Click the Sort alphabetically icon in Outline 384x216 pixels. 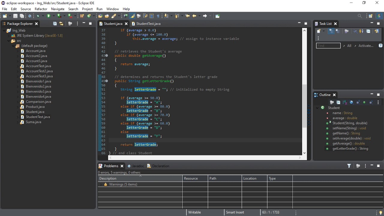click(345, 102)
